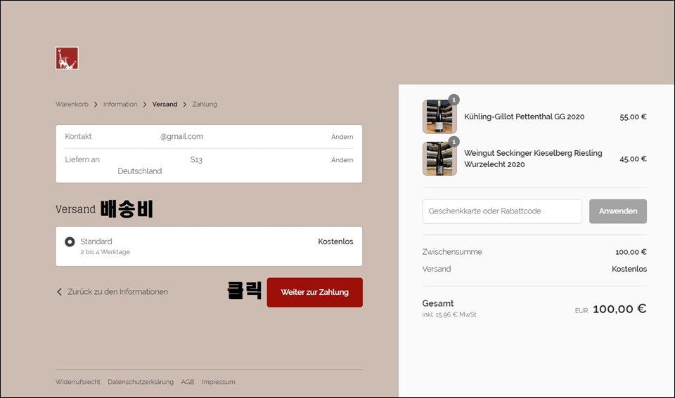Click quantity badge on Kühling-Gillot thumbnail

(454, 100)
